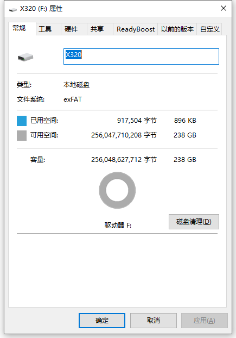Click the 已用空间 label
Screen dimensions: 236x338
click(x=44, y=121)
